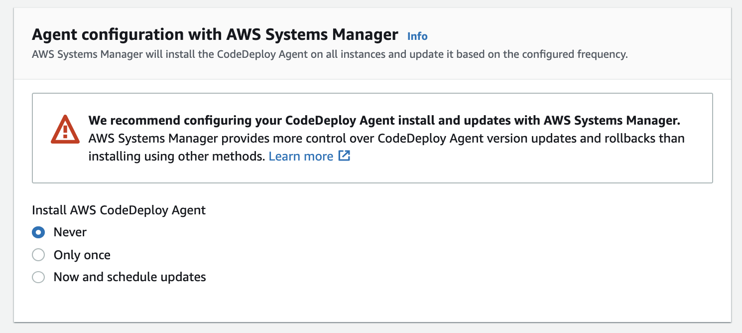Select the Never radio button circle
The image size is (742, 333).
[x=38, y=232]
